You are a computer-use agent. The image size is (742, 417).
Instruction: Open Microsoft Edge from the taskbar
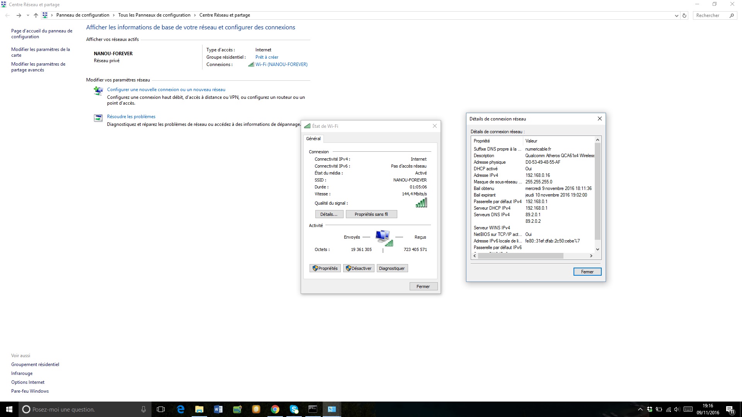pos(180,409)
